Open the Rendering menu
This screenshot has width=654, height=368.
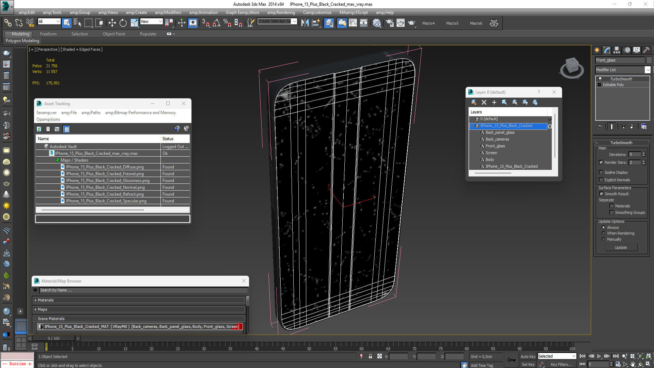[281, 13]
